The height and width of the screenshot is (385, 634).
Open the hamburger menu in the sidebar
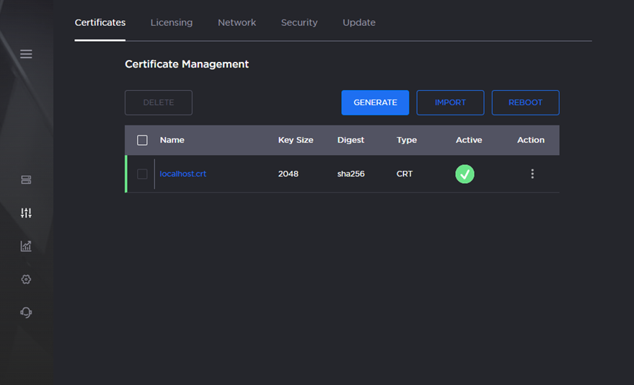[x=26, y=54]
